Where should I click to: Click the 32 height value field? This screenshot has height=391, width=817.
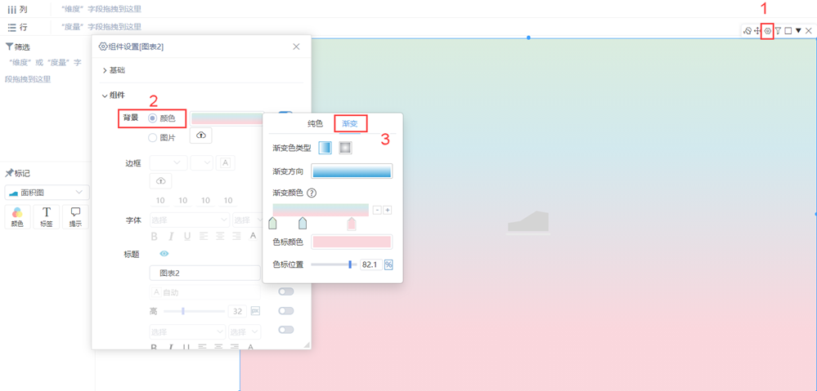click(237, 311)
